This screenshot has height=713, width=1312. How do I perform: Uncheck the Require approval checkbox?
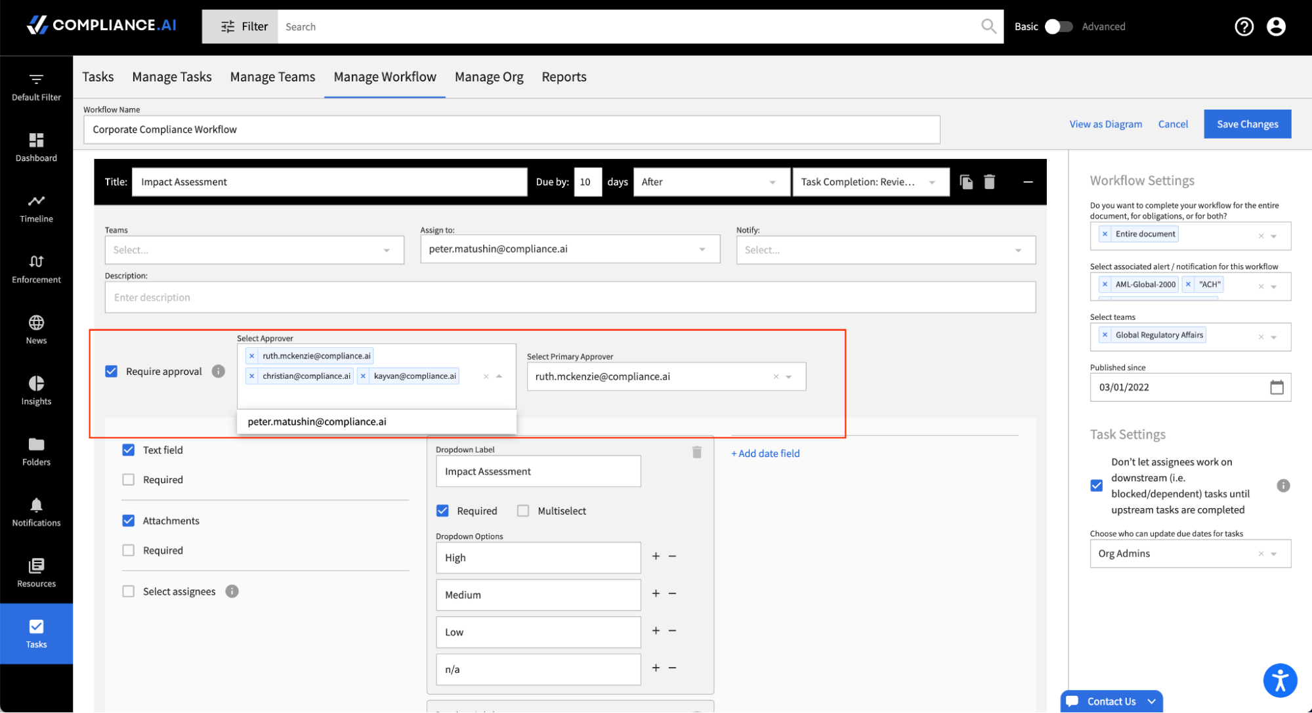(112, 372)
